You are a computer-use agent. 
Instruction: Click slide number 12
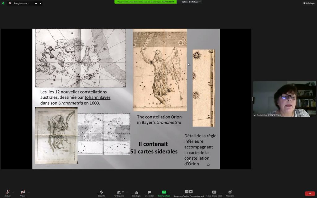pos(208,165)
